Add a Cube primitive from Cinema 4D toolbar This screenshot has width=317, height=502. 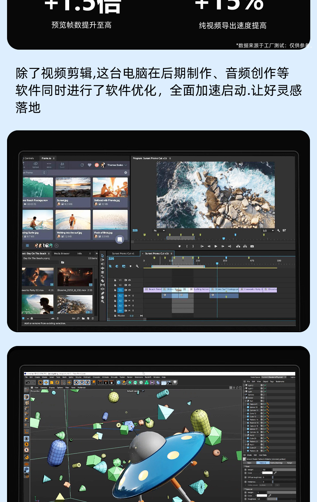118,383
